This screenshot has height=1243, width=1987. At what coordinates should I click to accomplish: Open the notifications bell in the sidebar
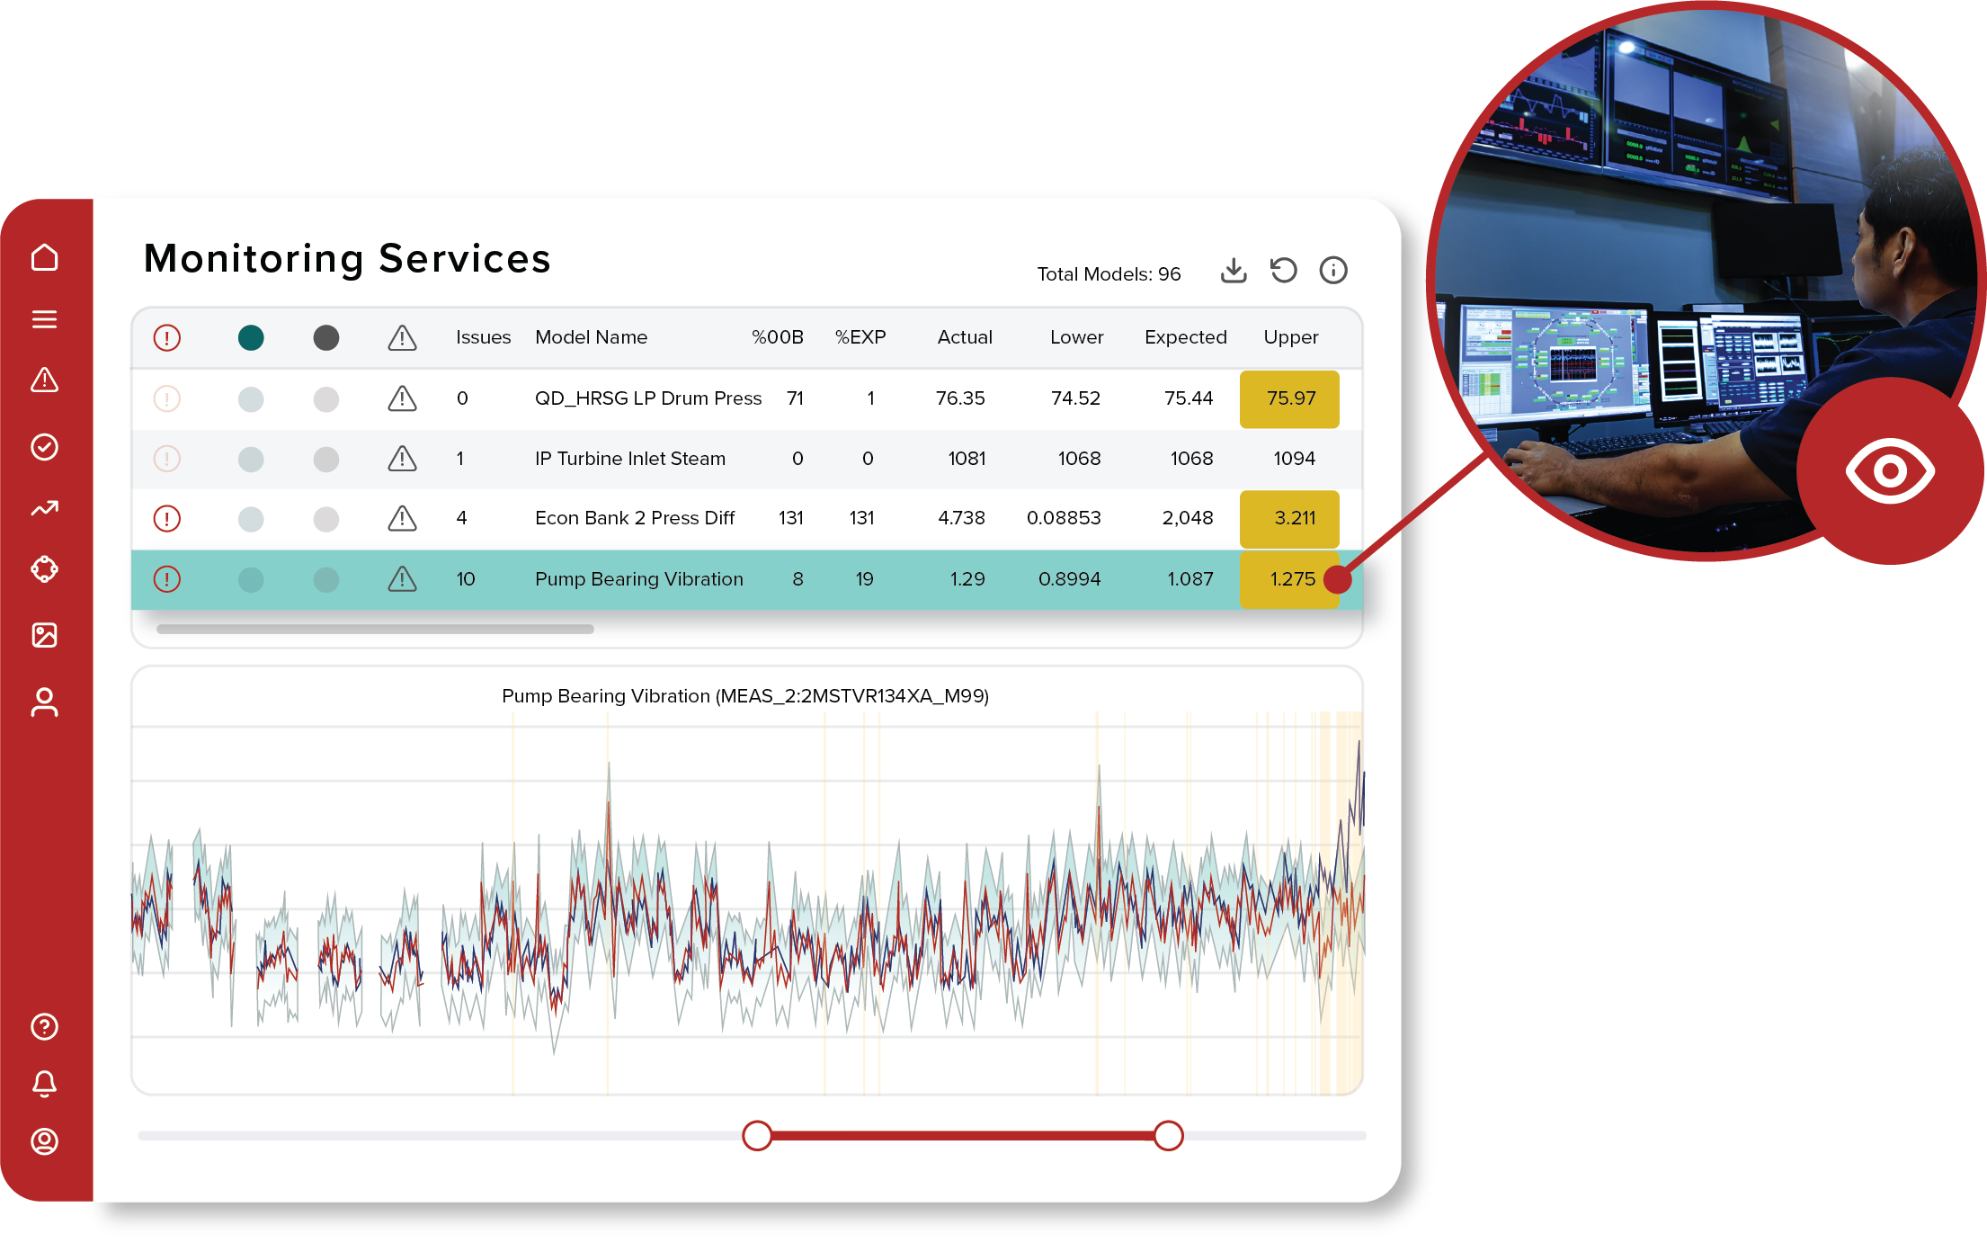45,1083
